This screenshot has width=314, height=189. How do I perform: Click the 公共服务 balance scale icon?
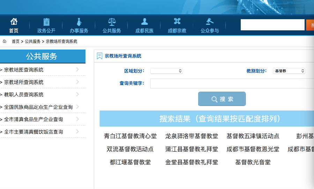[x=112, y=22]
